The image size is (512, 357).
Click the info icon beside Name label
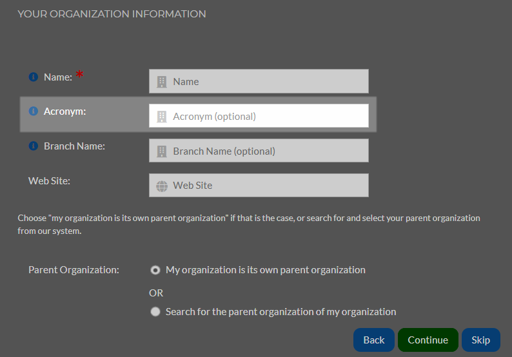tap(34, 77)
